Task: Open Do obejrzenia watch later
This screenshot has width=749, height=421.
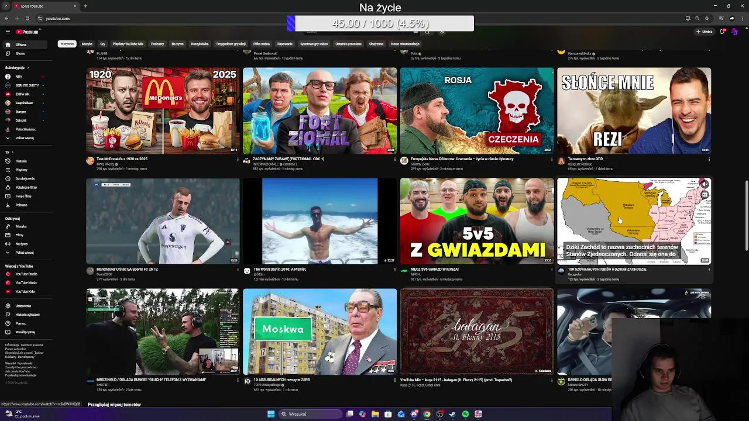Action: pyautogui.click(x=25, y=178)
